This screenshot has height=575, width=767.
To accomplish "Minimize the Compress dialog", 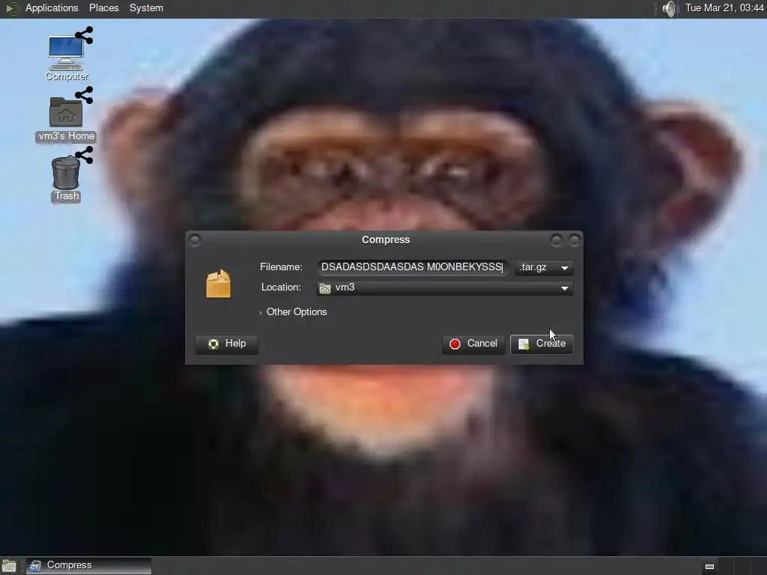I will 557,240.
